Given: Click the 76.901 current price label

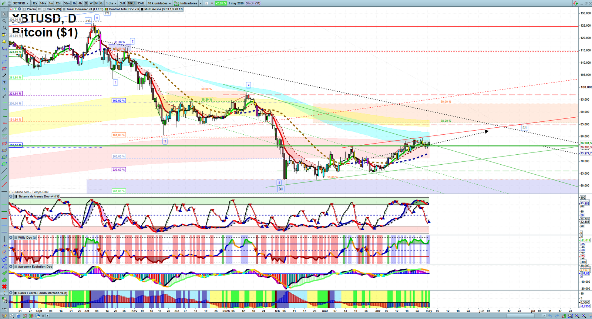Looking at the screenshot, I should 586,143.
